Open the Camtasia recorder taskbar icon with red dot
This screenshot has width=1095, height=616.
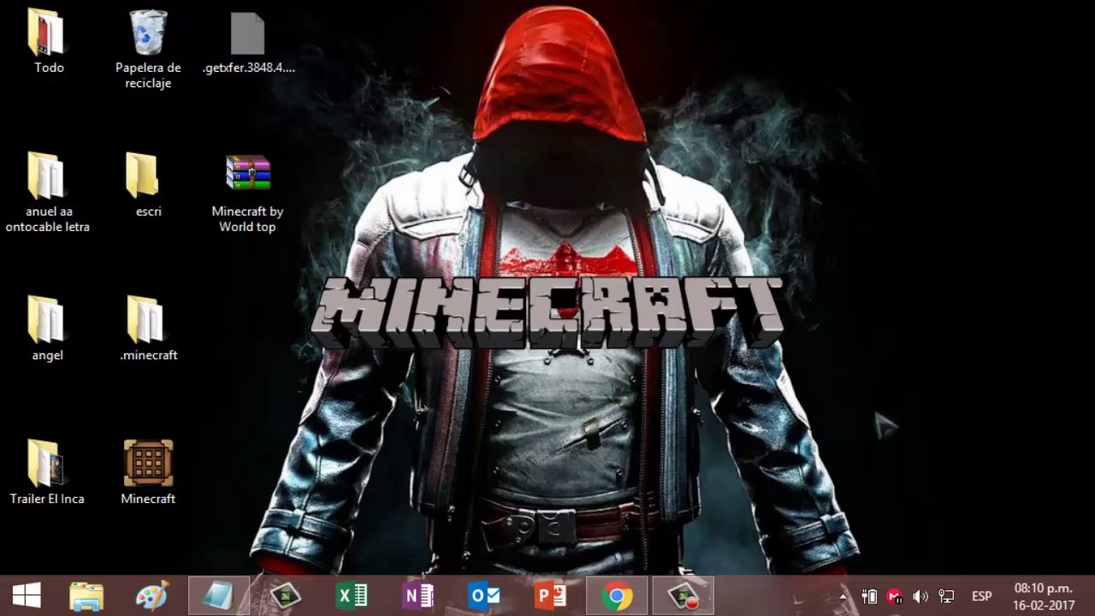(684, 595)
